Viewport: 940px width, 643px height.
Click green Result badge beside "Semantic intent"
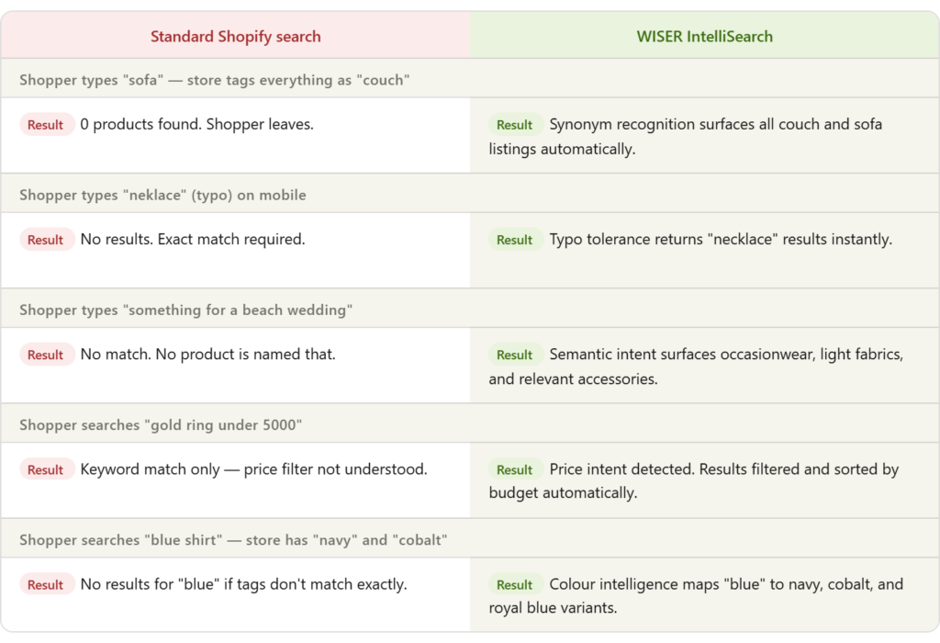pos(515,355)
